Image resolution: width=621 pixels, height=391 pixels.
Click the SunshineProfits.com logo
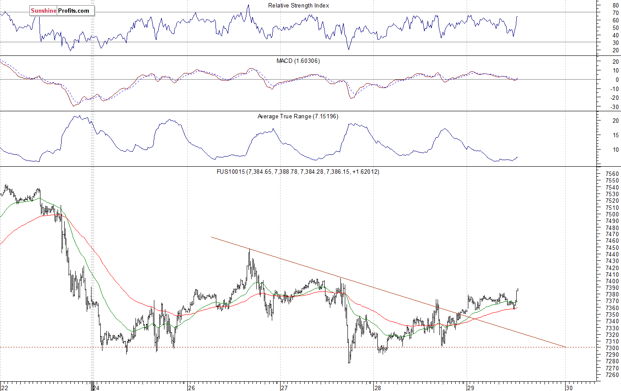click(62, 11)
